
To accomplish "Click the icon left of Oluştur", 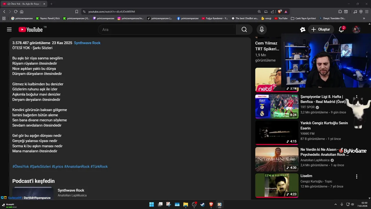I will pyautogui.click(x=303, y=30).
